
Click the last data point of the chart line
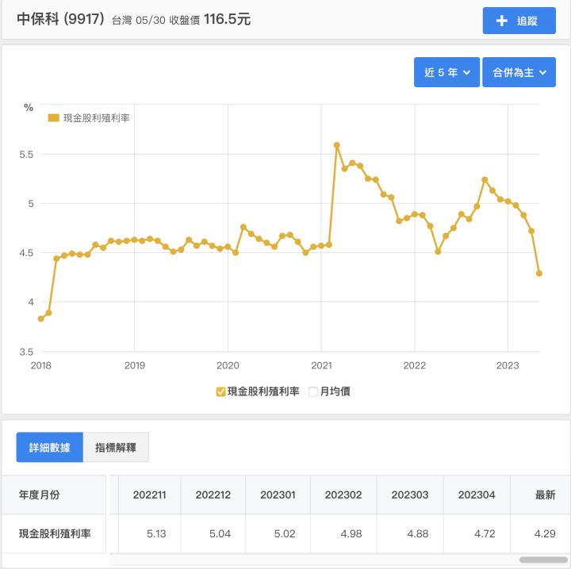pyautogui.click(x=539, y=273)
